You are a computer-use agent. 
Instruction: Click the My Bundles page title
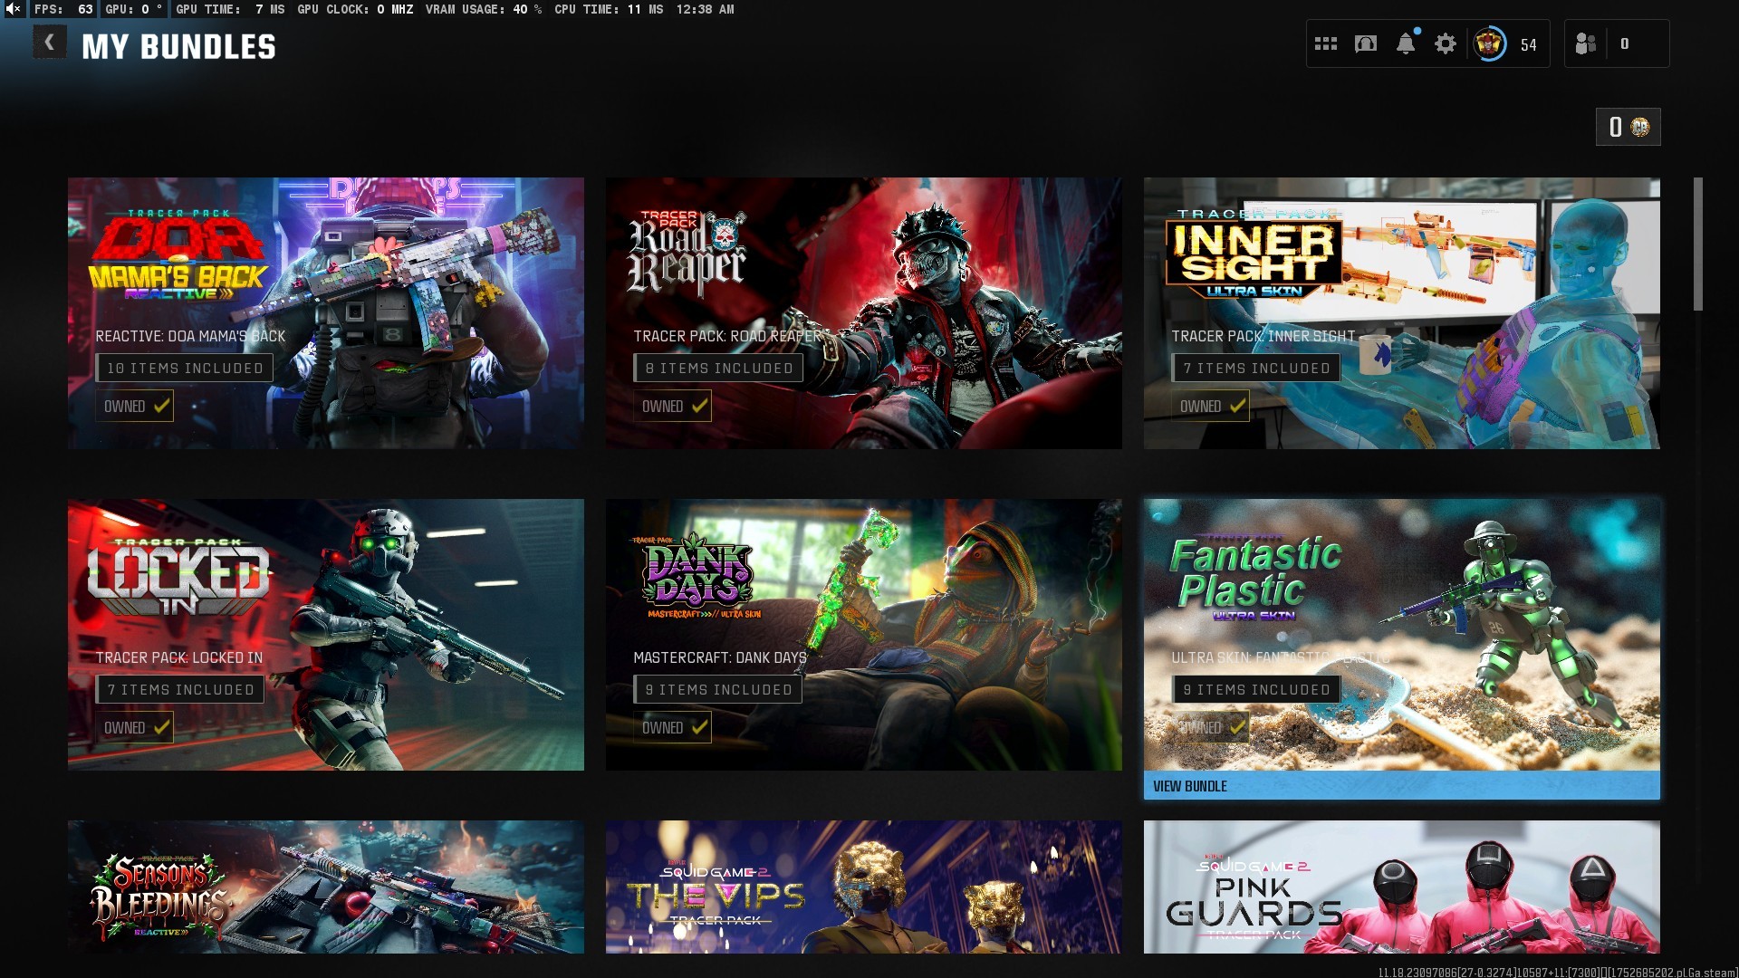click(178, 46)
